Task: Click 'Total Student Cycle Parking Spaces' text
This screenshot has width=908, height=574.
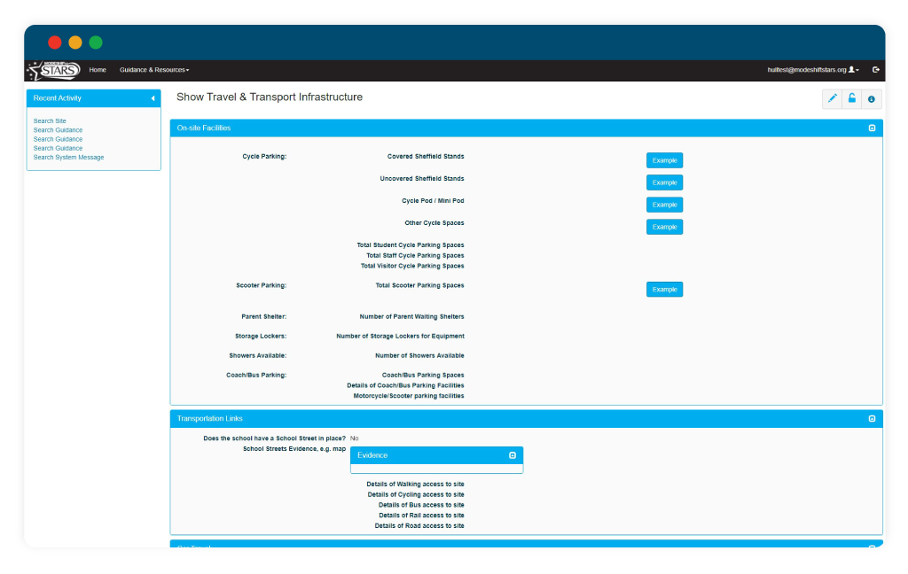Action: 411,245
